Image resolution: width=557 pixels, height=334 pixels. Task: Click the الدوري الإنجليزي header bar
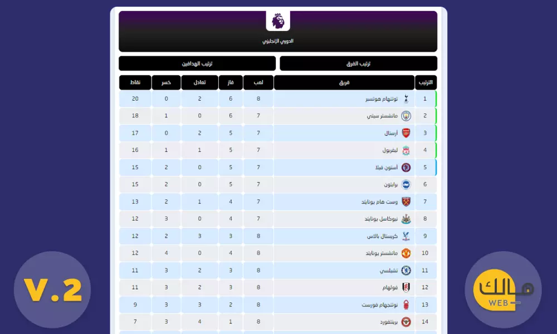[277, 41]
